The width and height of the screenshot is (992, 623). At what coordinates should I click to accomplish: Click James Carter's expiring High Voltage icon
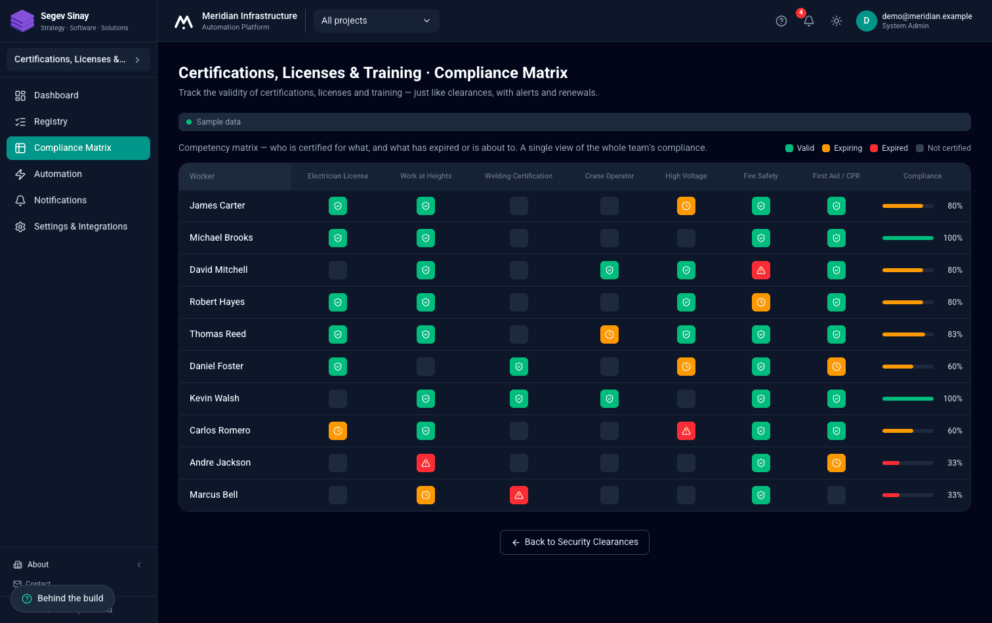[x=686, y=206]
